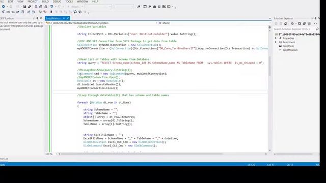Click the editor scroll down arrow

[269, 150]
